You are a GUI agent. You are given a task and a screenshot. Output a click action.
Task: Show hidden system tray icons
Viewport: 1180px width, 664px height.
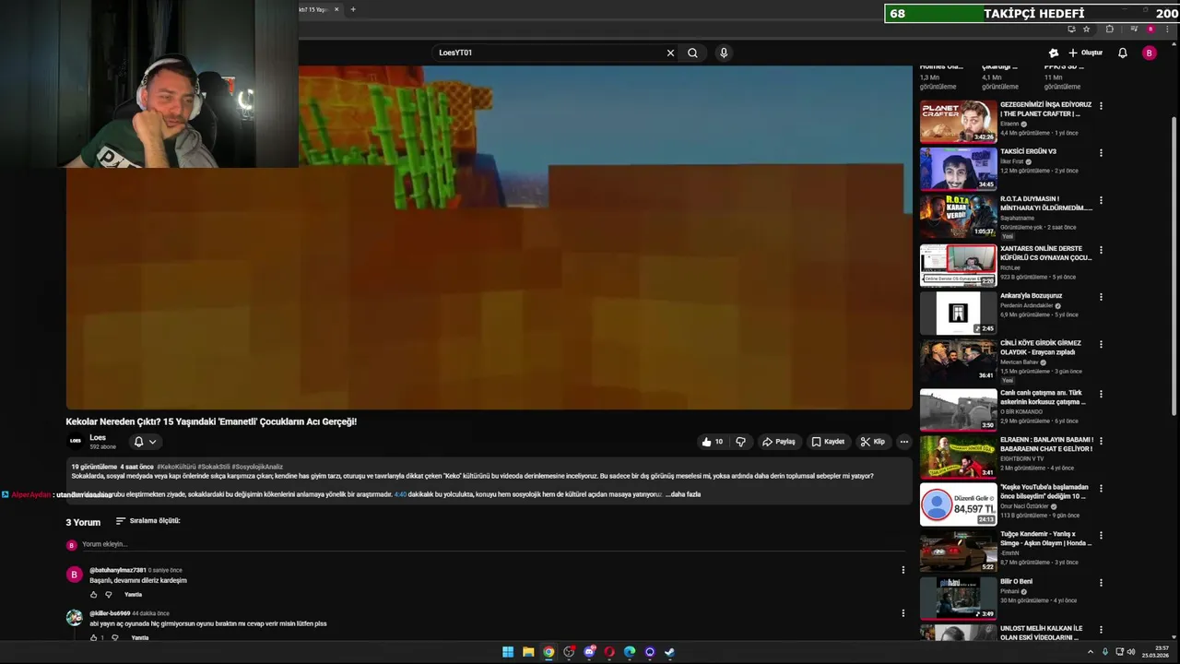(x=1091, y=652)
